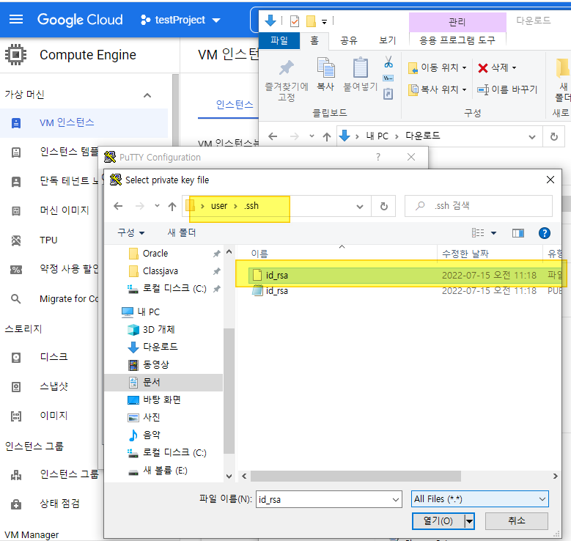
Task: Select 다운로드 in the dialog navigation tree
Action: point(161,347)
